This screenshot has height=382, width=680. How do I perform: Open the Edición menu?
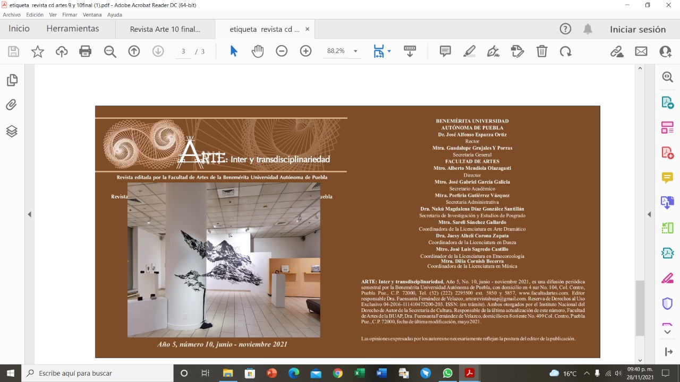tap(35, 15)
